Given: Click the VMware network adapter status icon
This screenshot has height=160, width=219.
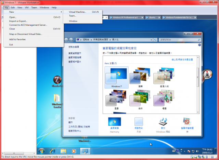Looking at the screenshot, I should [199, 157].
